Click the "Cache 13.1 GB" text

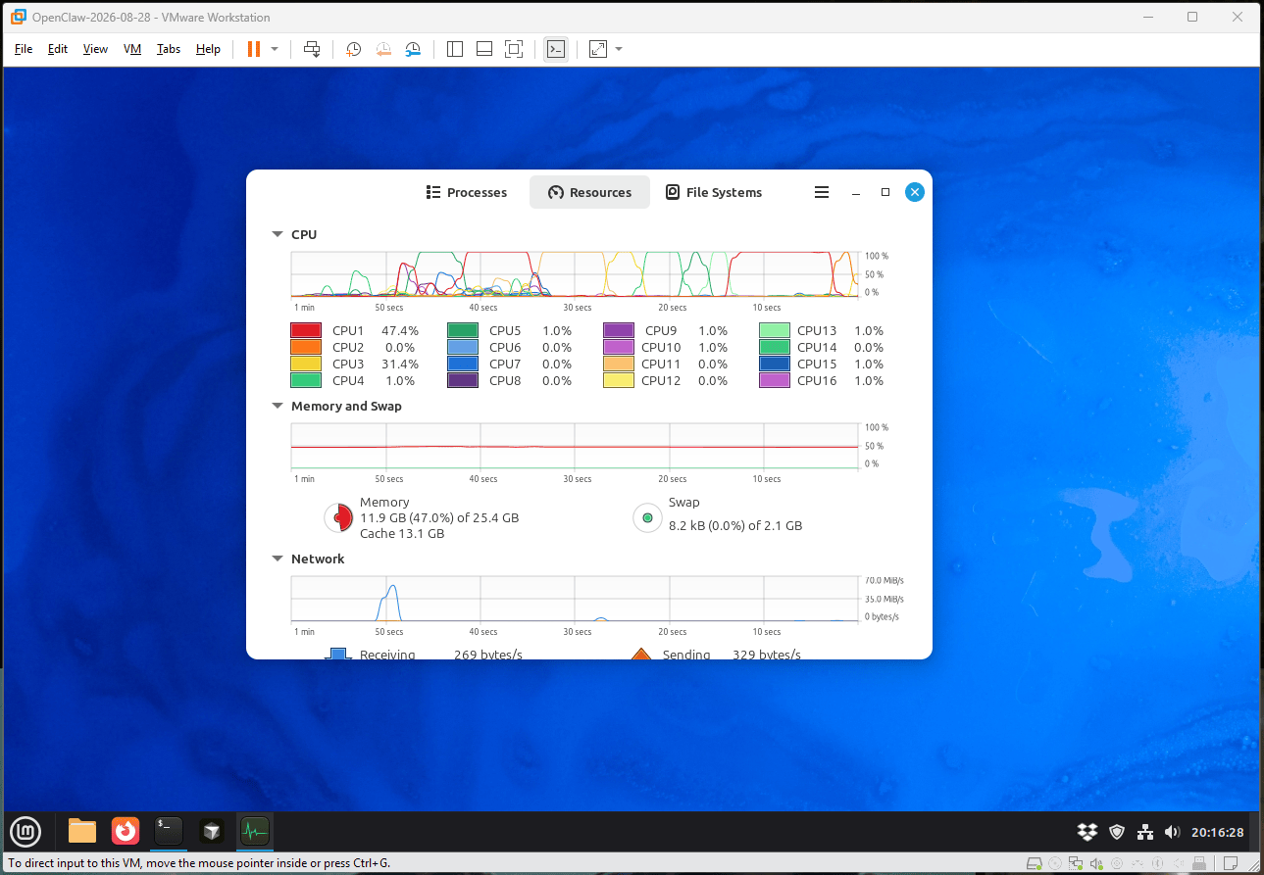pos(402,534)
